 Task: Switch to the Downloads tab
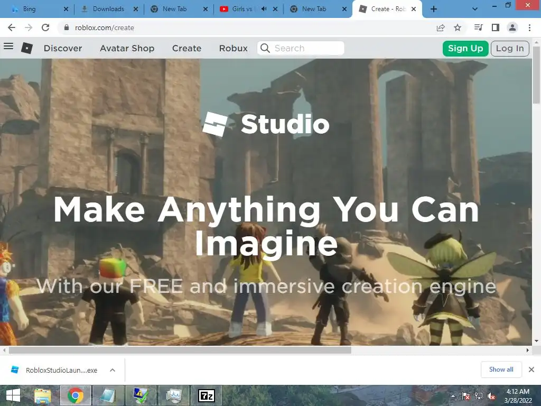coord(108,9)
